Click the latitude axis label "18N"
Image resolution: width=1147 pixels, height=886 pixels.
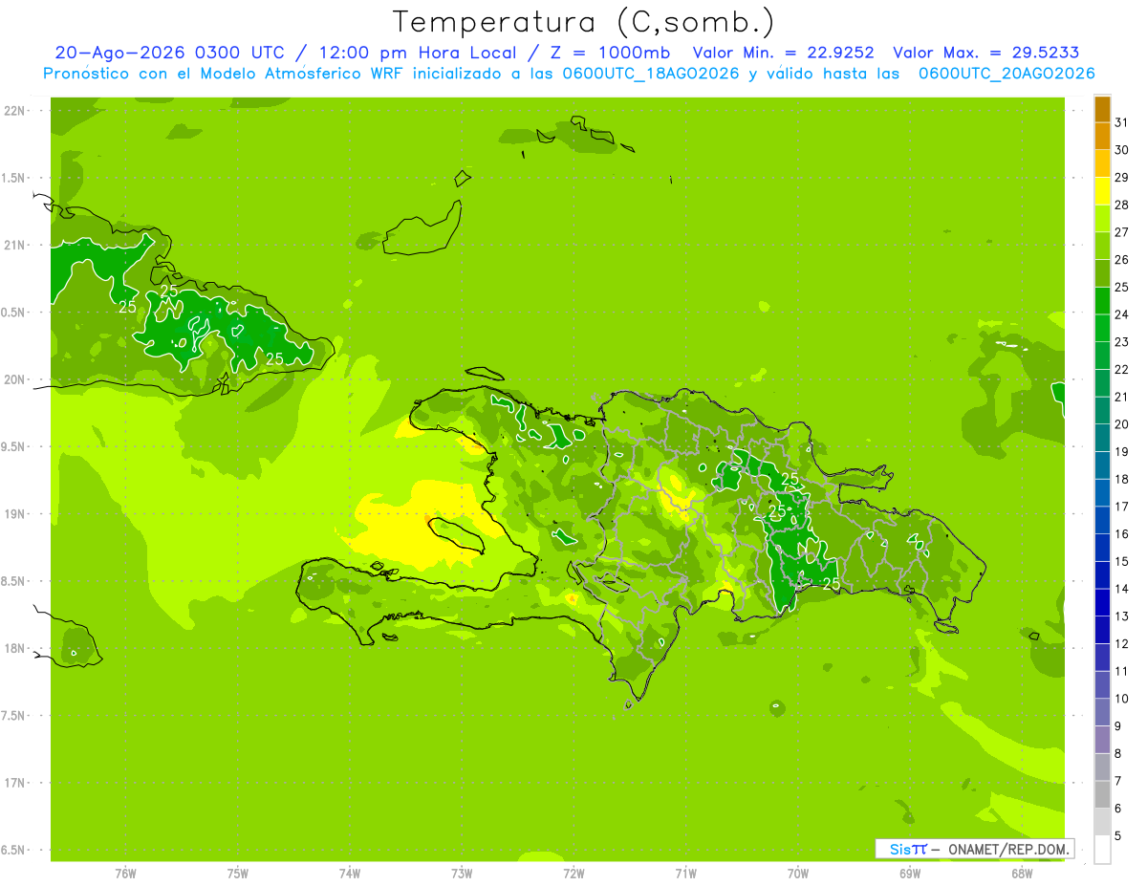pyautogui.click(x=15, y=648)
